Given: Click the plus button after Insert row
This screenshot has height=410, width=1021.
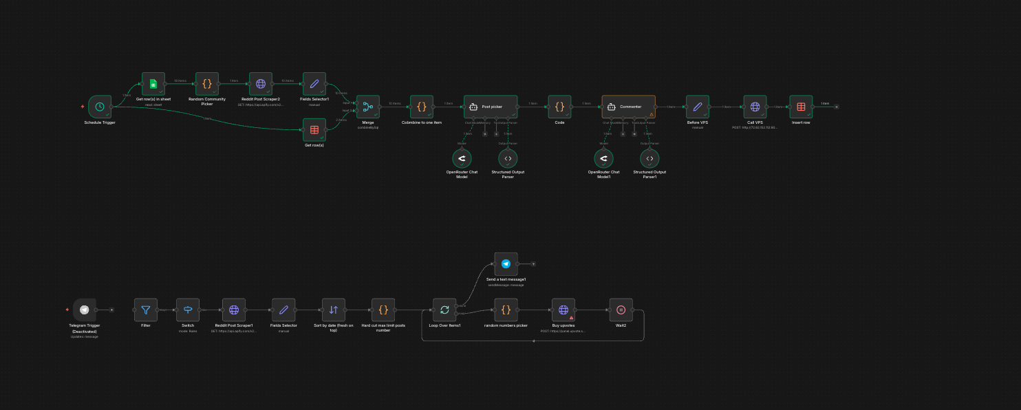Looking at the screenshot, I should coord(837,107).
